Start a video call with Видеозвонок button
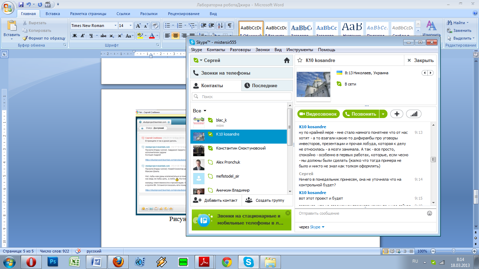 [319, 114]
